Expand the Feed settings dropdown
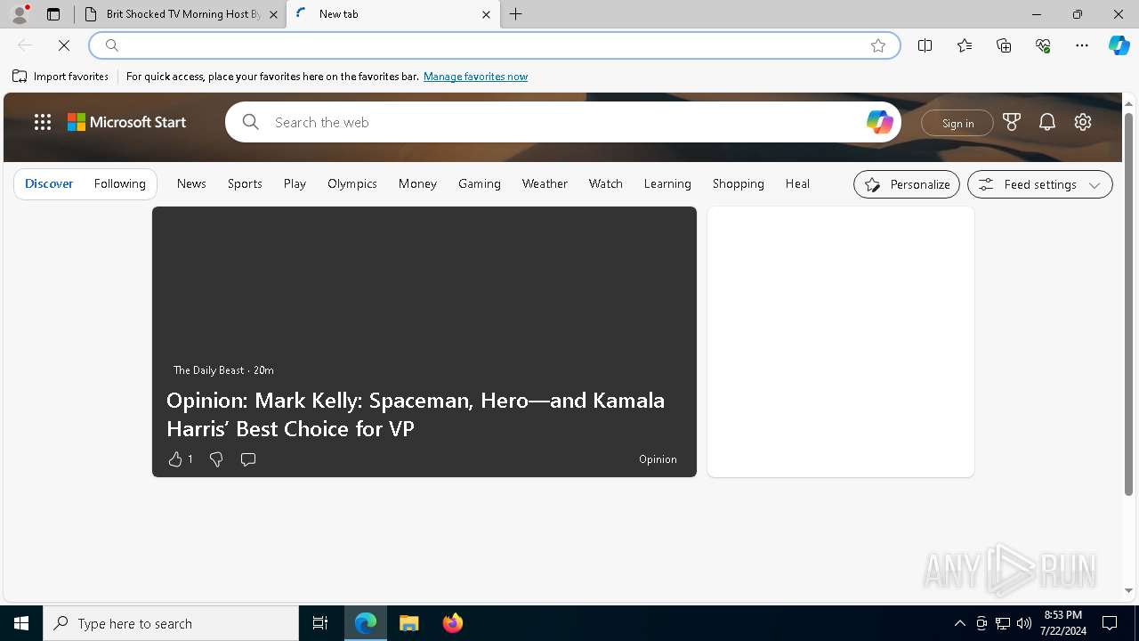Viewport: 1139px width, 641px height. tap(1040, 184)
